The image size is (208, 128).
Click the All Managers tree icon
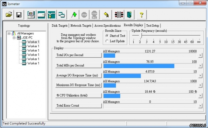14,33
